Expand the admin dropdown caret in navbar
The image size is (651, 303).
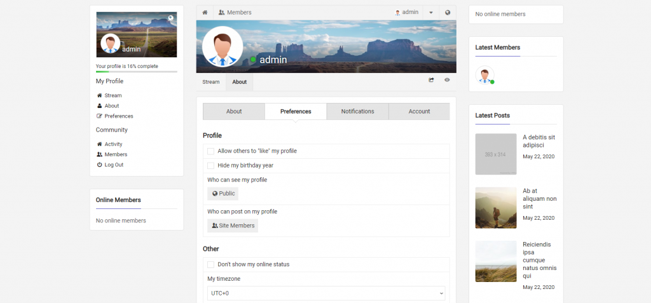pos(431,13)
